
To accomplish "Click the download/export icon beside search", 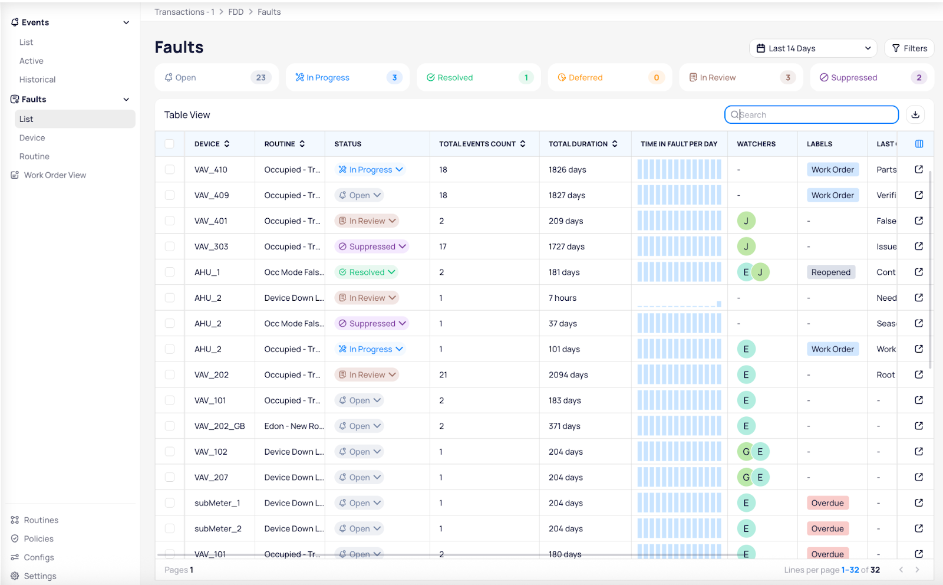I will tap(915, 115).
